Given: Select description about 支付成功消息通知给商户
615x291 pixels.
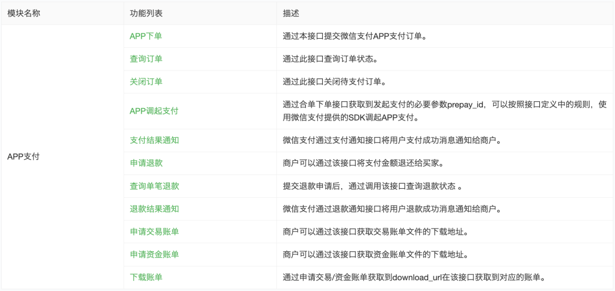Looking at the screenshot, I should pos(392,140).
